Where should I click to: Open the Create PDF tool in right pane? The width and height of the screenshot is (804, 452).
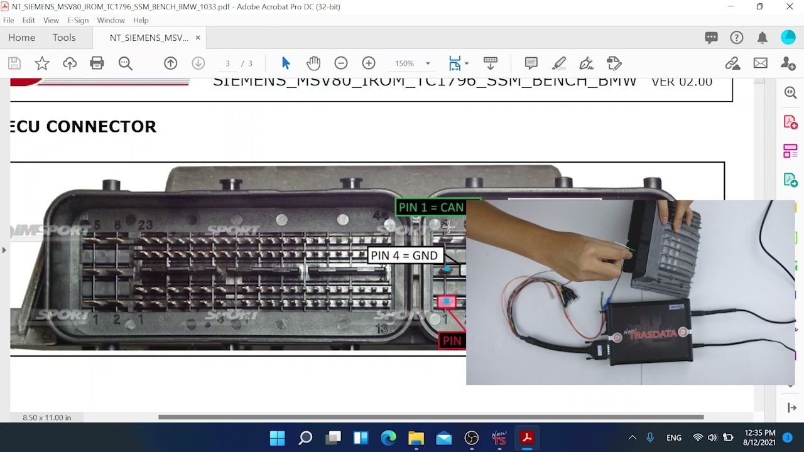click(790, 122)
